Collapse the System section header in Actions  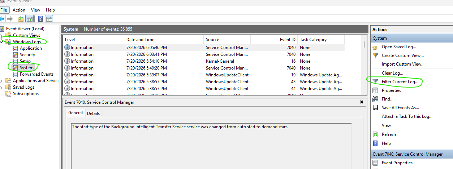tap(412, 38)
